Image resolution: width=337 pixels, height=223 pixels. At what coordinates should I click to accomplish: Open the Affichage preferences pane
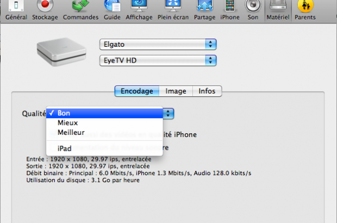point(139,9)
